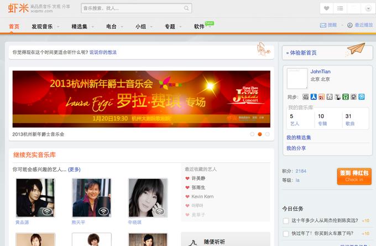Screen dimensions: 376x246
Task: Click the gray star sync icon after Weibo
Action: tap(330, 97)
